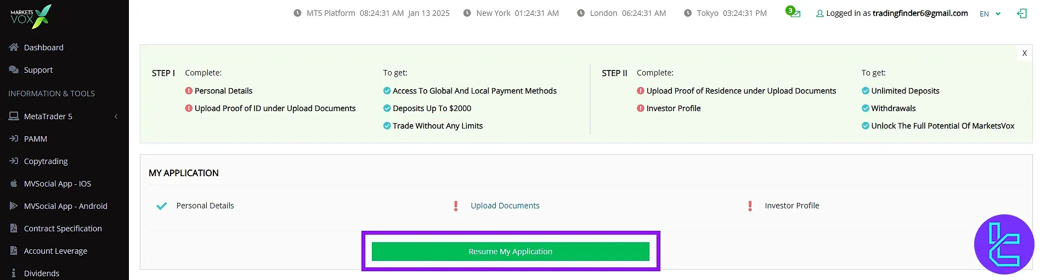
Task: Click the MarketsVox logo
Action: (31, 16)
